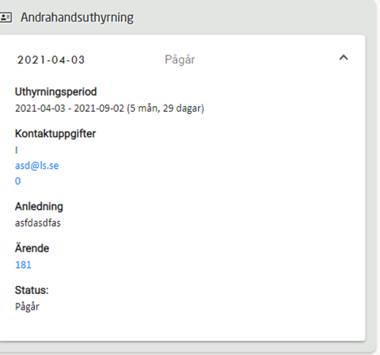380x355 pixels.
Task: Select the 2021-04-03 entry header date
Action: (51, 59)
